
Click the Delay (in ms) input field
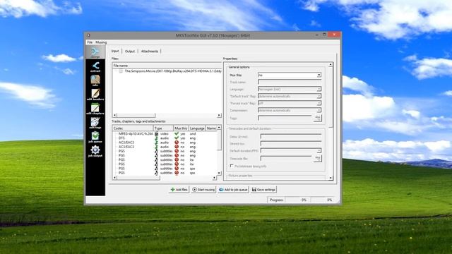pyautogui.click(x=291, y=136)
